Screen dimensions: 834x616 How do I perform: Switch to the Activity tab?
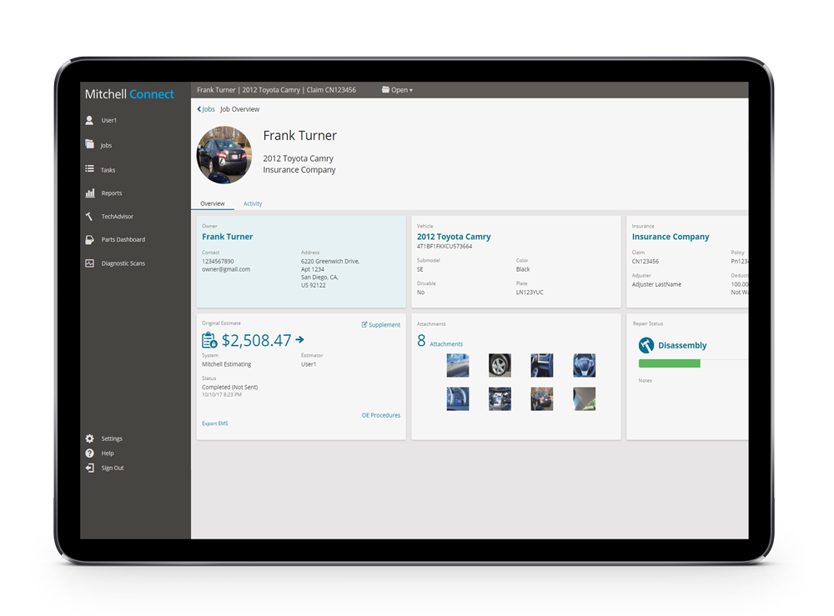click(253, 203)
